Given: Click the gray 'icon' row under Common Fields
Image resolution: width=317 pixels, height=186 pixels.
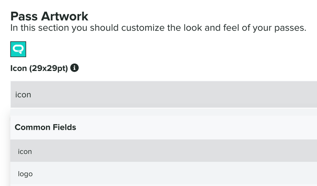Looking at the screenshot, I should (x=164, y=151).
